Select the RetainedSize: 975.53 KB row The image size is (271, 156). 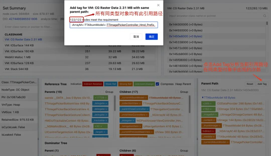(x=19, y=120)
